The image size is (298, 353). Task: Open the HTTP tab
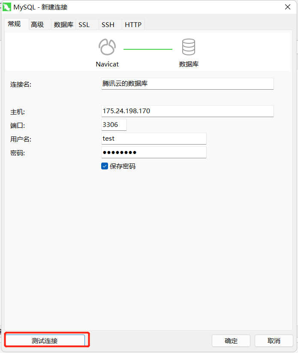coord(133,24)
